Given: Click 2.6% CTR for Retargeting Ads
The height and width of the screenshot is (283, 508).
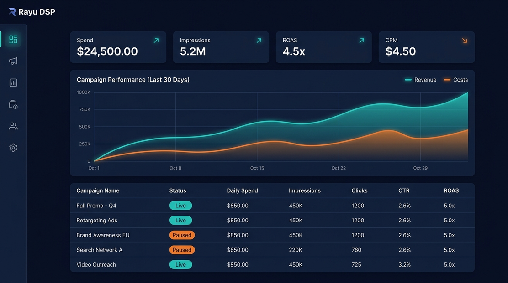Looking at the screenshot, I should [404, 220].
